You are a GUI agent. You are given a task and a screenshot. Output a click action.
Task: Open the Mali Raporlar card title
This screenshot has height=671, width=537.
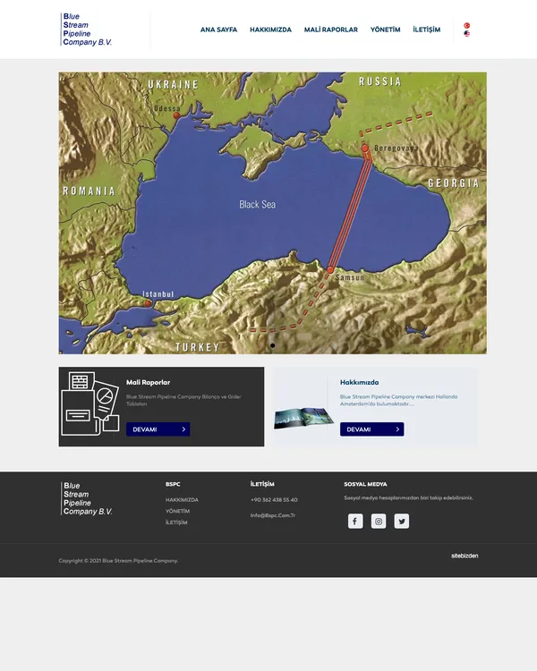pyautogui.click(x=149, y=382)
